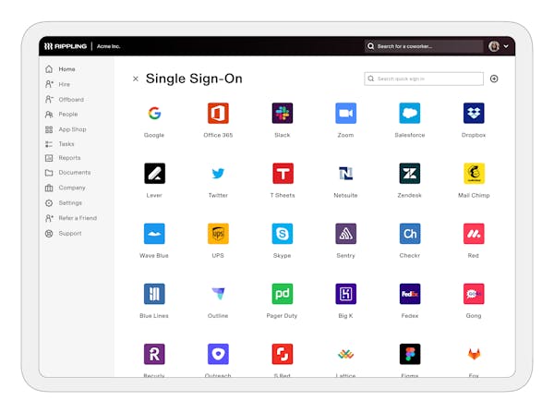
Task: Launch Skype app icon
Action: pyautogui.click(x=283, y=234)
